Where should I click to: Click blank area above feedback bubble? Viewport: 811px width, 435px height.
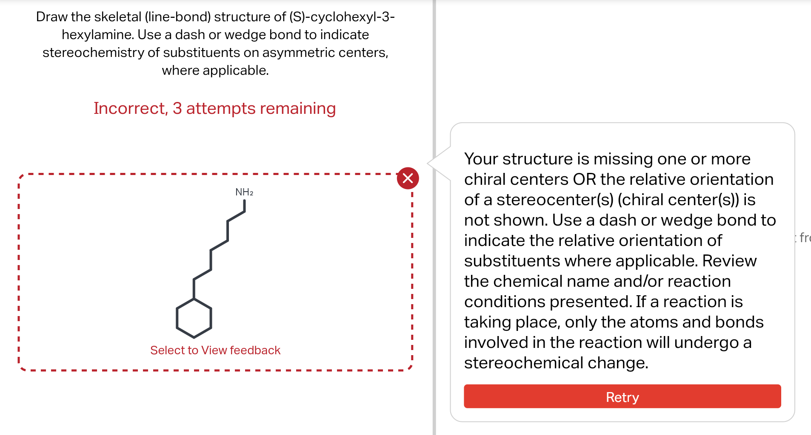(622, 59)
